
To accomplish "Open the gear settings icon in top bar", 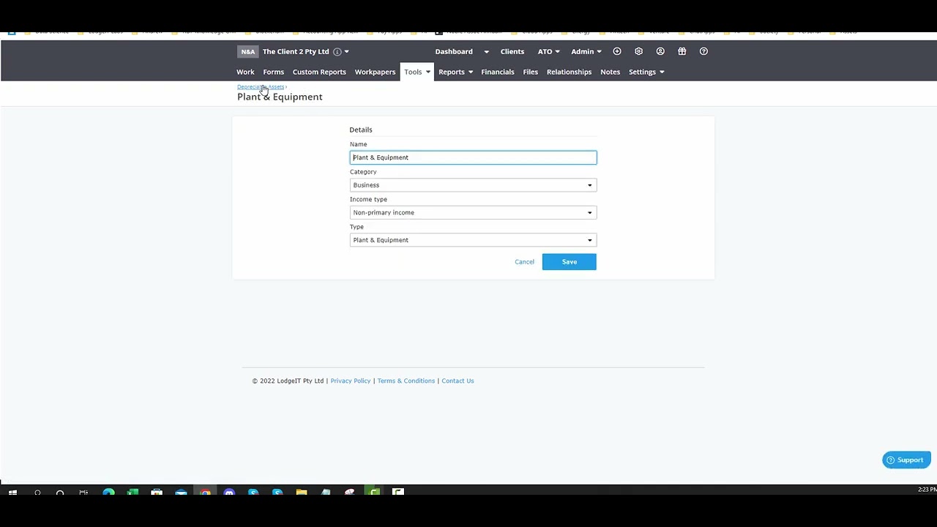I will click(639, 51).
